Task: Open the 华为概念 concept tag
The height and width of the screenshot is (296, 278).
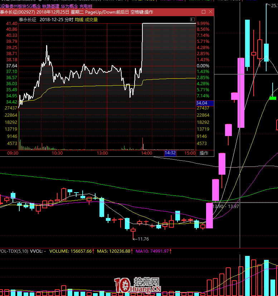Action: (69, 6)
